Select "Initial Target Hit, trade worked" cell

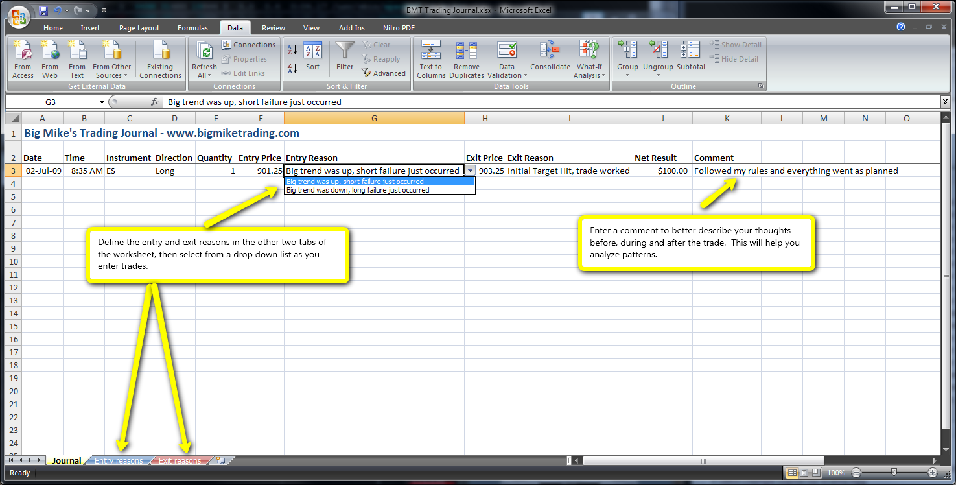(569, 171)
